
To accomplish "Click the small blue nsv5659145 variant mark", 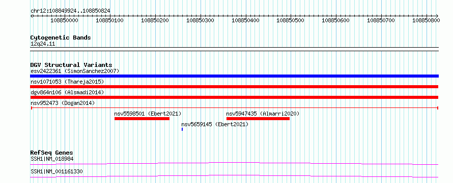I will coord(182,129).
